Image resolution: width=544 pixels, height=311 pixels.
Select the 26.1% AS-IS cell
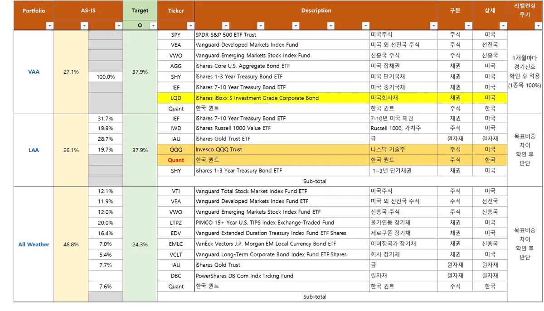[71, 150]
